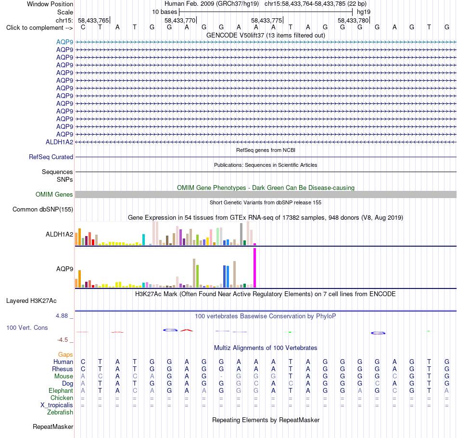Click the Window Position label
Viewport: 457px width, 438px height.
[x=50, y=4]
